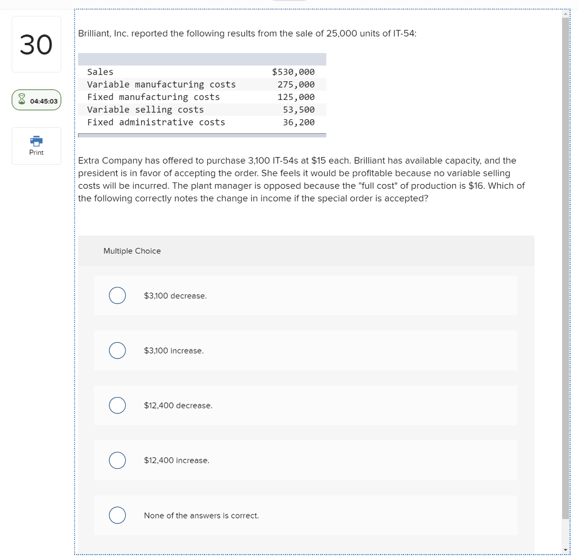Choose the $12,400 decrease option
Screen dimensions: 578x558
coord(117,406)
